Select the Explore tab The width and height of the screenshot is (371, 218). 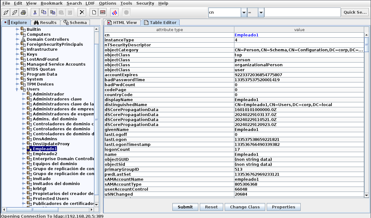(x=16, y=22)
